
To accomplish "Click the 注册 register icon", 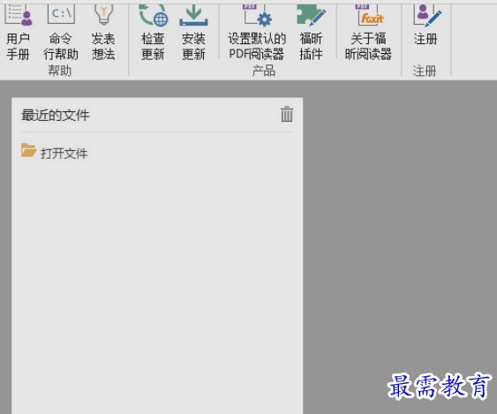I will coord(426,16).
